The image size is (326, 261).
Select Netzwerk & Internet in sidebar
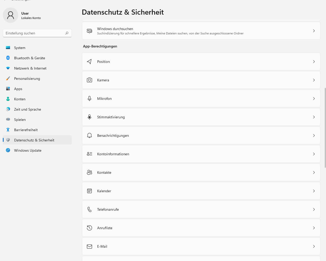[x=30, y=68]
